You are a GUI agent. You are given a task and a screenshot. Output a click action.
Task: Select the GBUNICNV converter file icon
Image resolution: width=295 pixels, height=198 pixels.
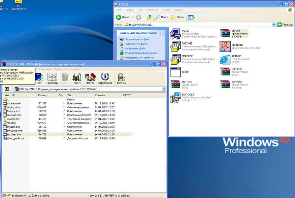click(x=225, y=46)
